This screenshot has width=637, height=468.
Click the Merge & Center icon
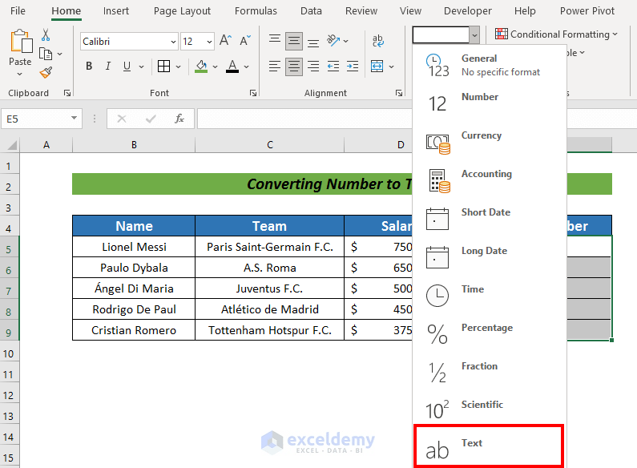tap(377, 66)
